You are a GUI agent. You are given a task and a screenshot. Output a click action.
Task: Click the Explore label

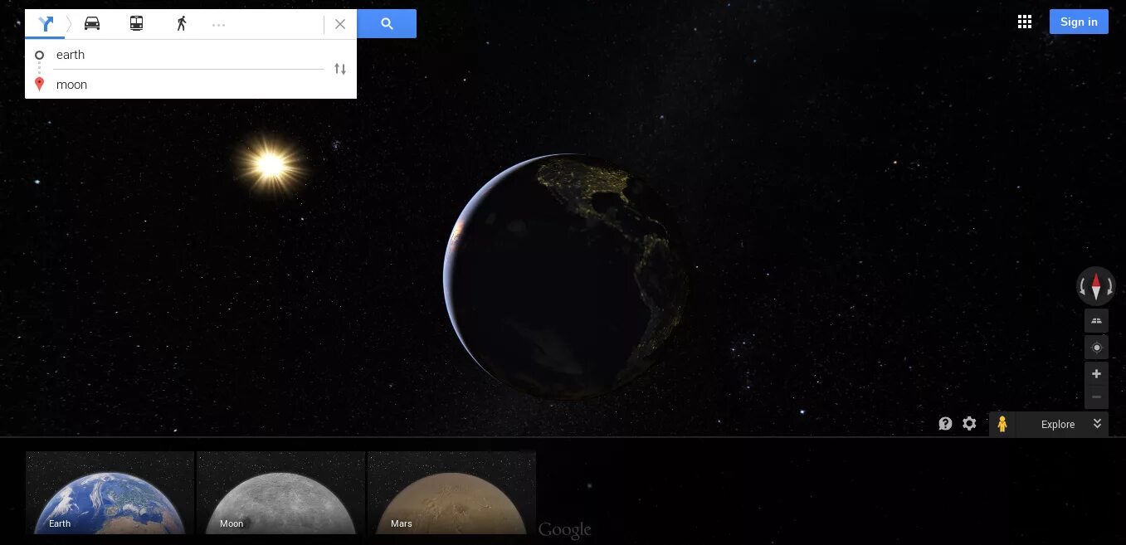click(x=1058, y=424)
